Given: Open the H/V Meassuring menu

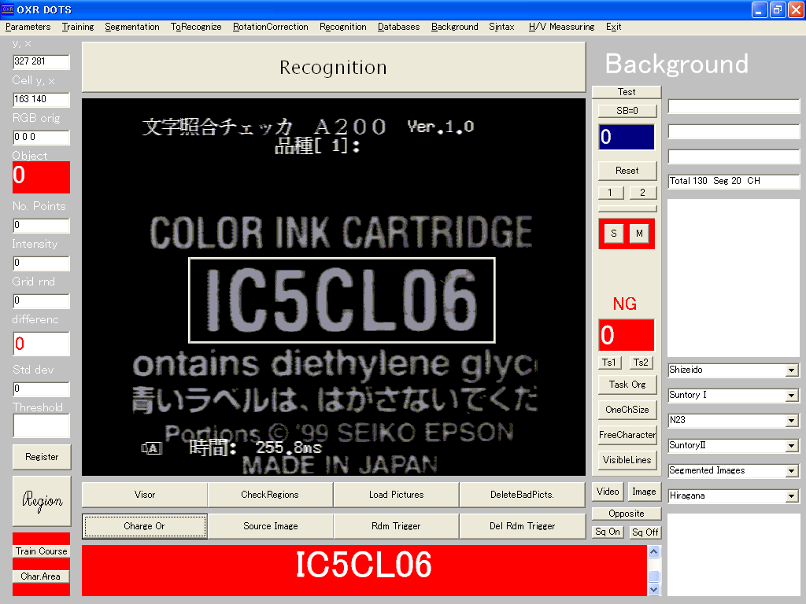Looking at the screenshot, I should tap(561, 27).
